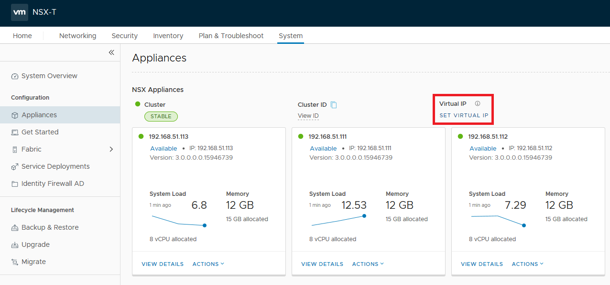View details for appliance 192.168.51.111
Image resolution: width=610 pixels, height=285 pixels.
322,264
